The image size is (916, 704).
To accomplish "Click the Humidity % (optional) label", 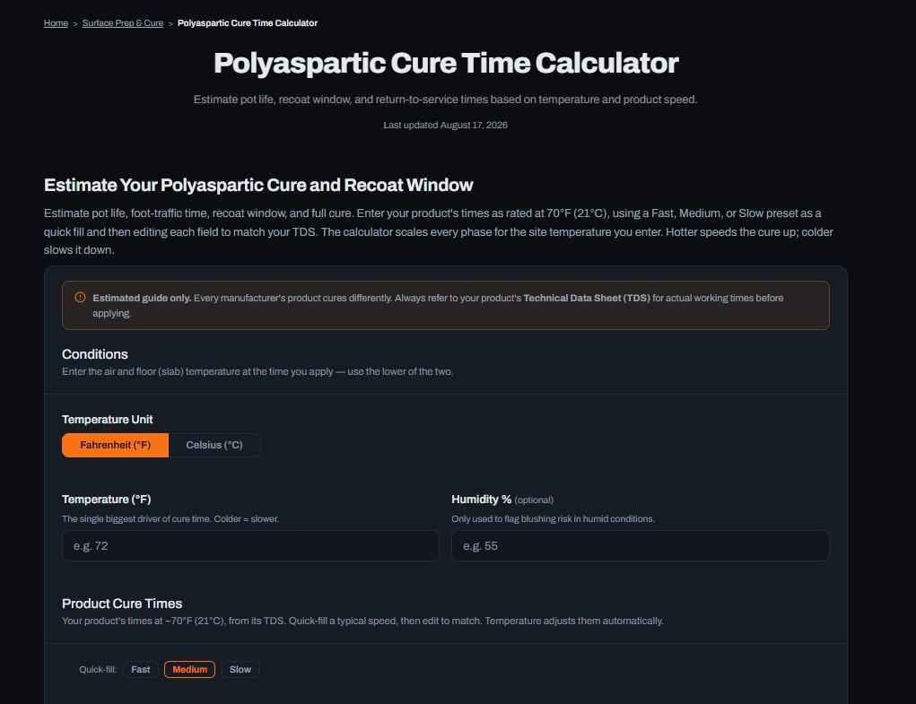I will click(x=502, y=500).
